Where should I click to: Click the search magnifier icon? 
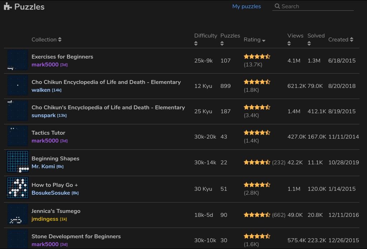coord(277,6)
